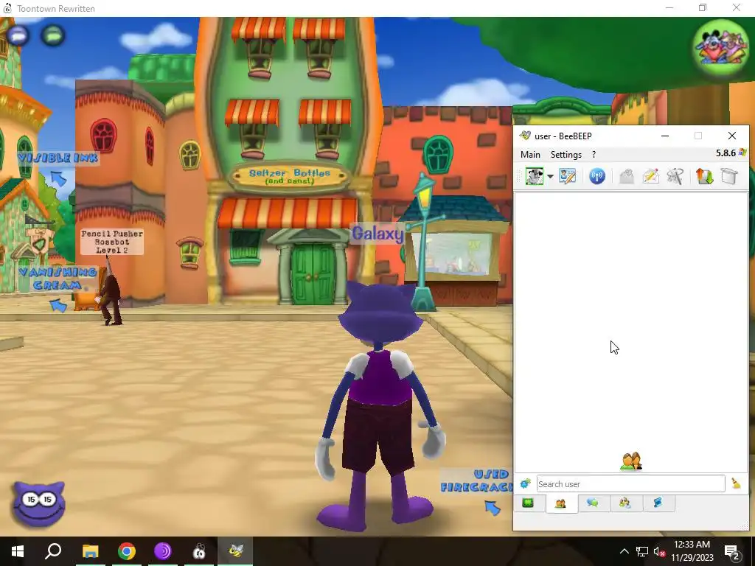Click the greyed-out open envelope icon
Viewport: 755px width, 566px height.
(626, 176)
